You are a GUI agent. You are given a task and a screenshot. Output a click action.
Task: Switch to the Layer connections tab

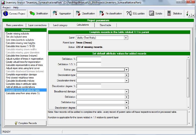[x=37, y=25]
